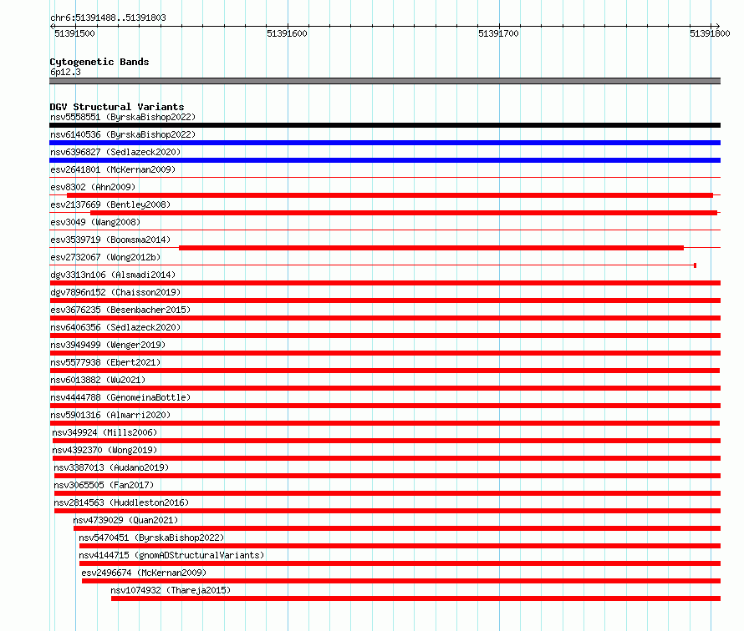This screenshot has width=744, height=631.
Task: Click the red nsv4444788 variant bar
Action: point(385,406)
